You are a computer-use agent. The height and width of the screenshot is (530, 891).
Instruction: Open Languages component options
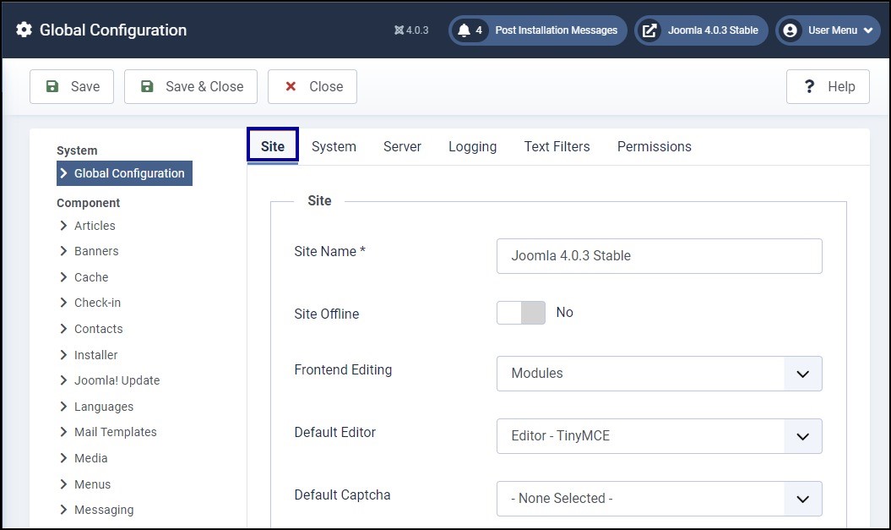tap(104, 407)
